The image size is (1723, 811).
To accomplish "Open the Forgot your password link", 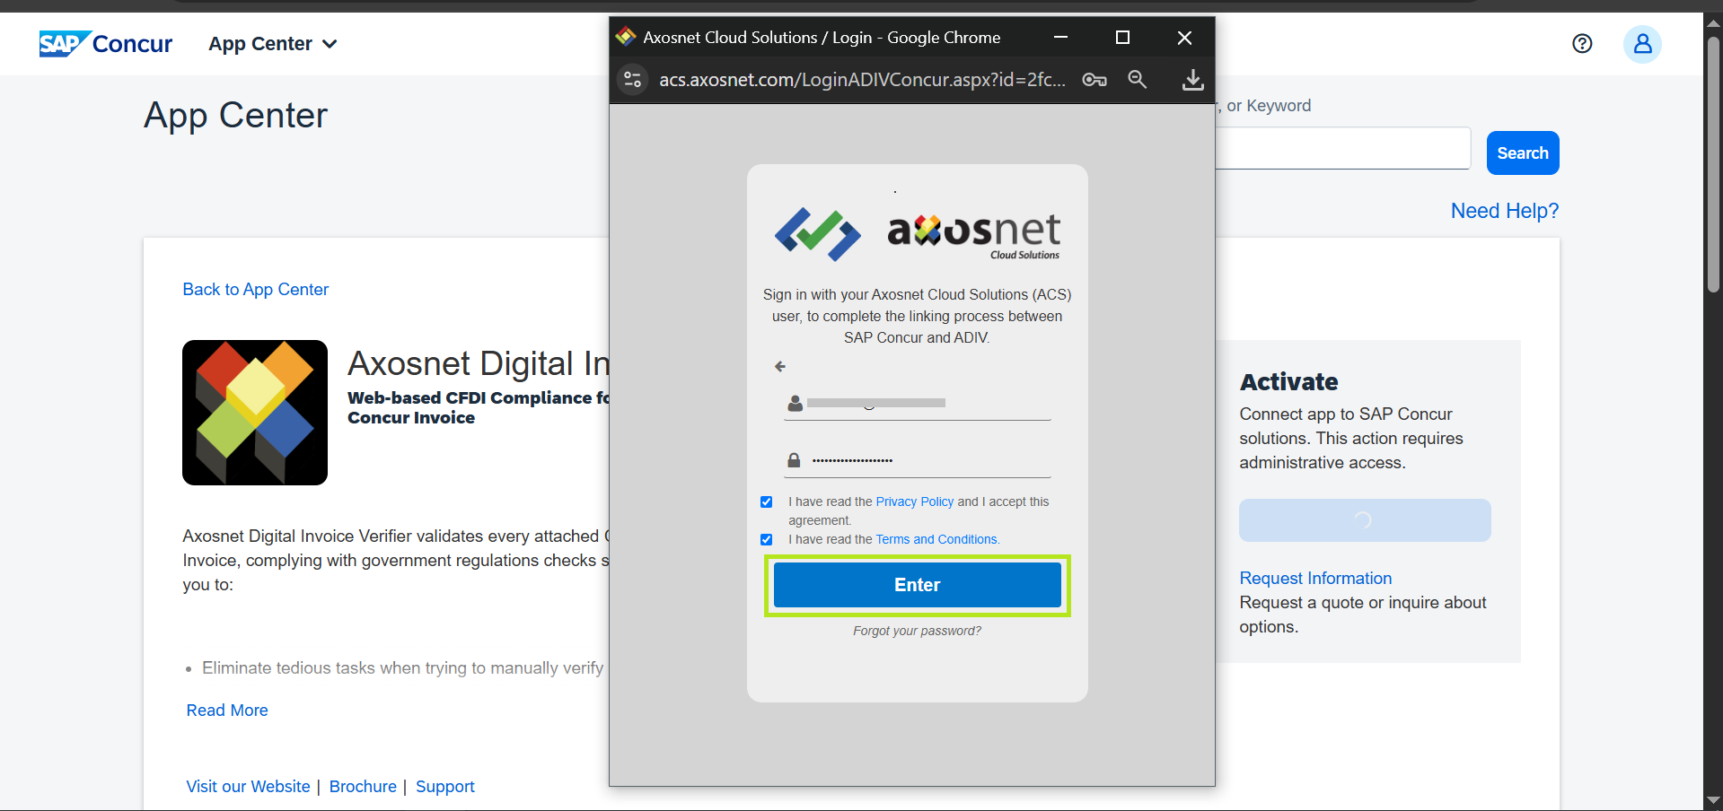I will [917, 632].
